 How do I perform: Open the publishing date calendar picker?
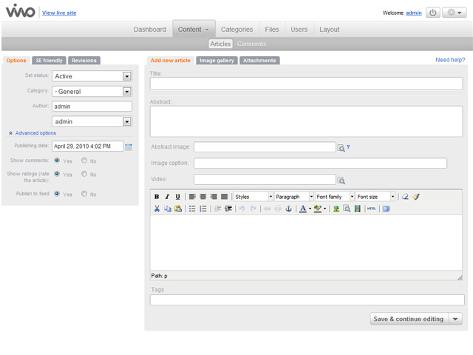[x=129, y=147]
